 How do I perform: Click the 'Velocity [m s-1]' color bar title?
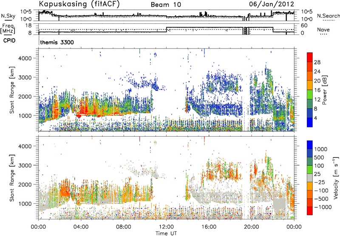[336, 178]
